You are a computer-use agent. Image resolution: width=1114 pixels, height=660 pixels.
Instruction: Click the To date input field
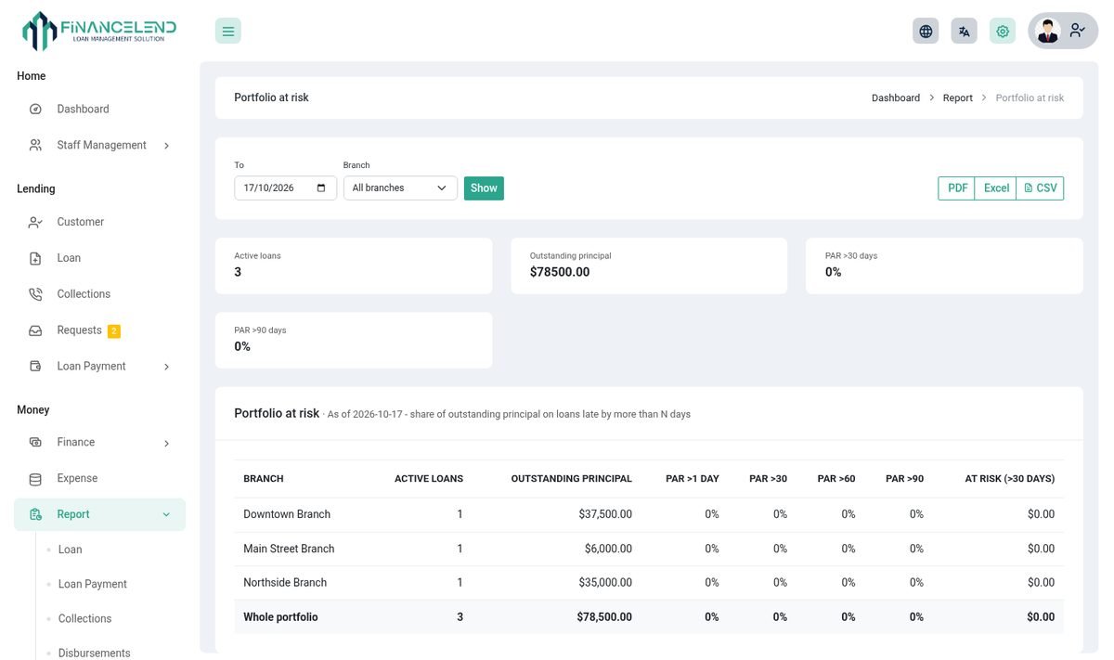coord(285,188)
